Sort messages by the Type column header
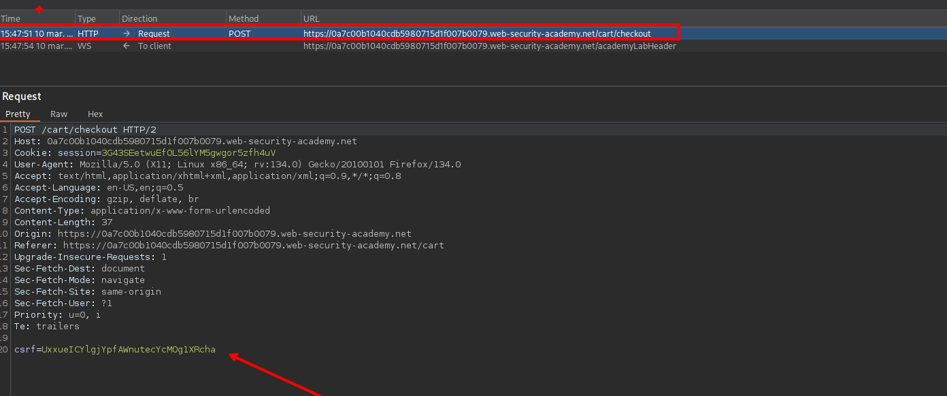The width and height of the screenshot is (947, 396). pyautogui.click(x=86, y=19)
